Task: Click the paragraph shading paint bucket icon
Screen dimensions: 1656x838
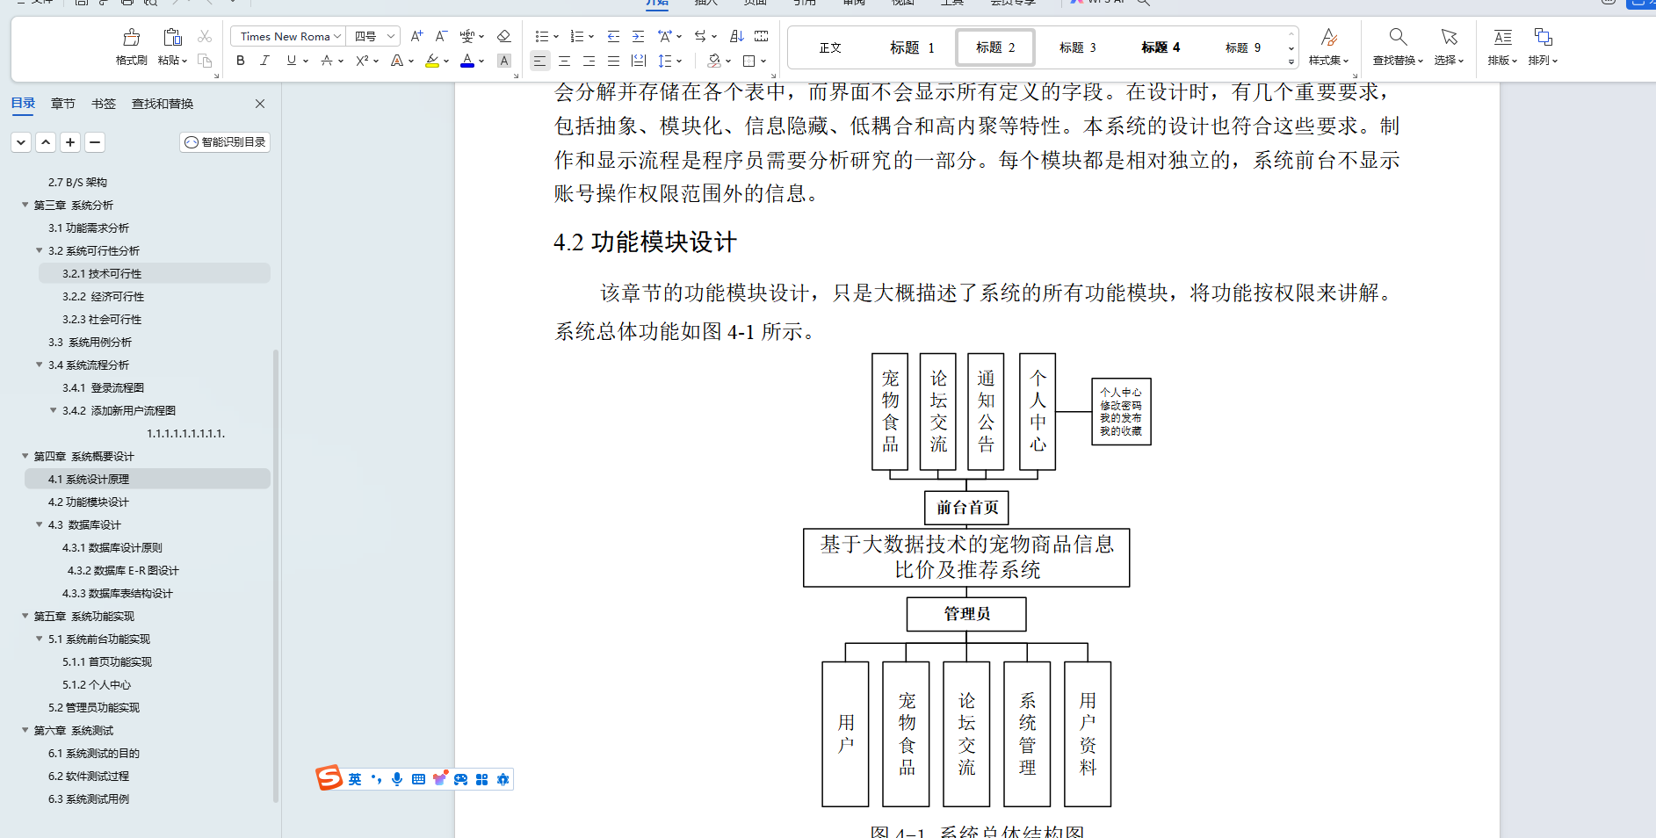Action: pos(714,61)
